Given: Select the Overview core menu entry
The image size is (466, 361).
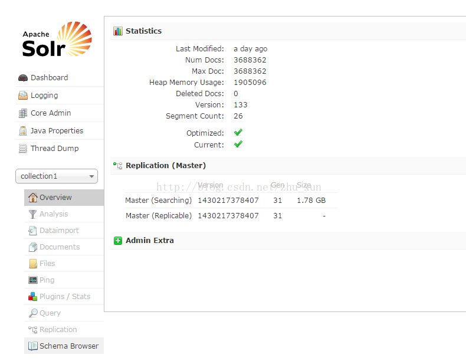Looking at the screenshot, I should click(64, 197).
